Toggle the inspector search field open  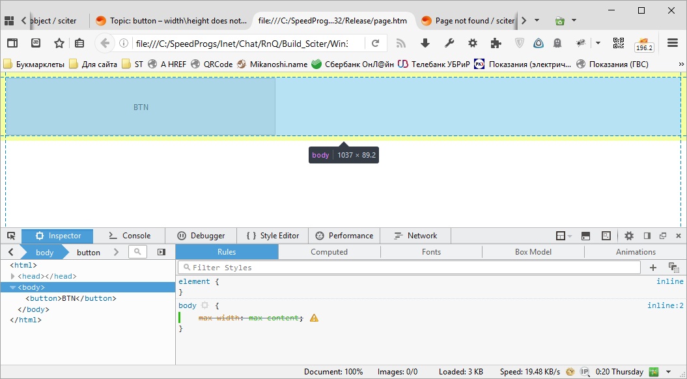(x=137, y=251)
